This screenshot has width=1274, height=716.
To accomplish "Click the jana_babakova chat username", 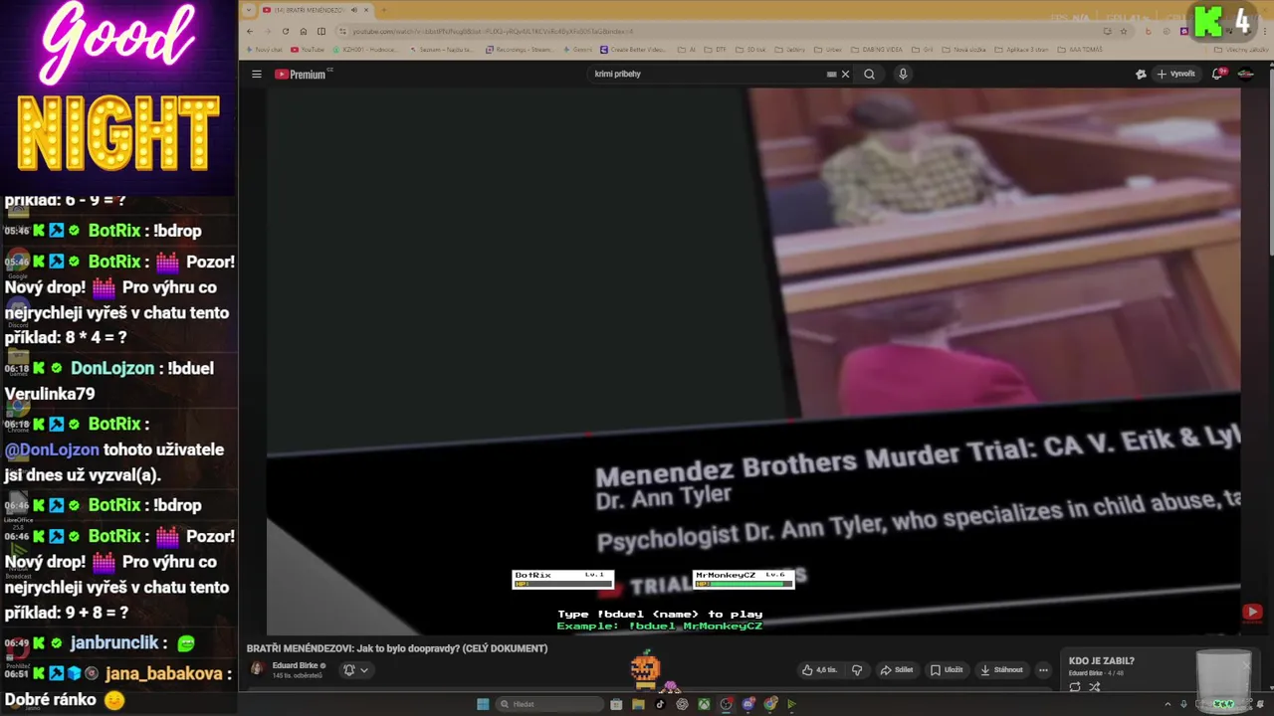I will [163, 673].
